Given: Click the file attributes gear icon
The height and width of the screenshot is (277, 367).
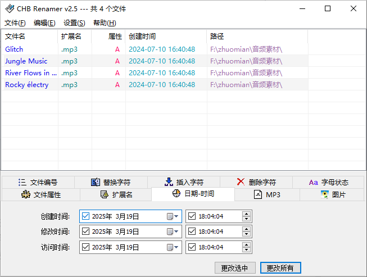Looking at the screenshot, I should [25, 194].
